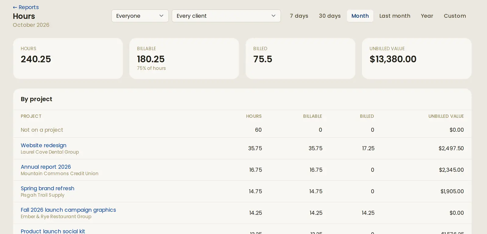Click the Laurel Cove Dental Group client name
487x234 pixels.
pos(50,152)
